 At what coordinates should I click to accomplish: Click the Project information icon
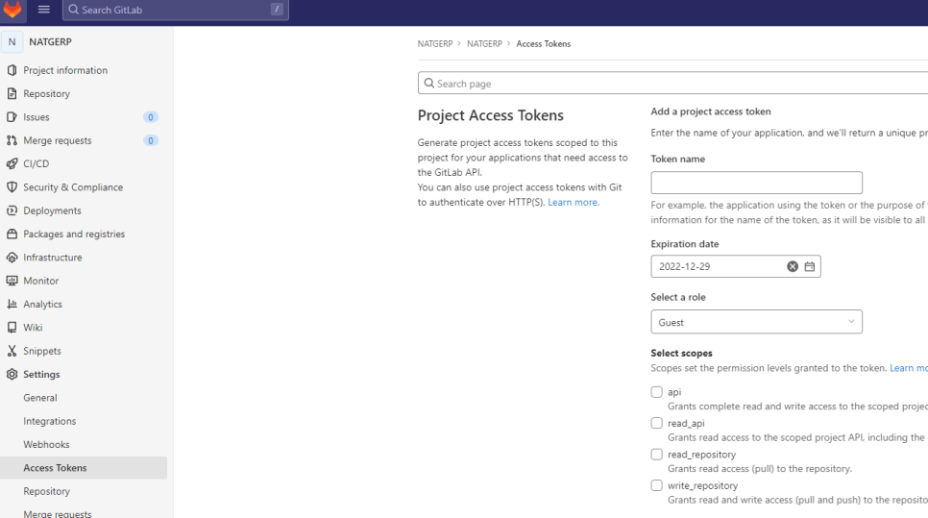(x=12, y=70)
